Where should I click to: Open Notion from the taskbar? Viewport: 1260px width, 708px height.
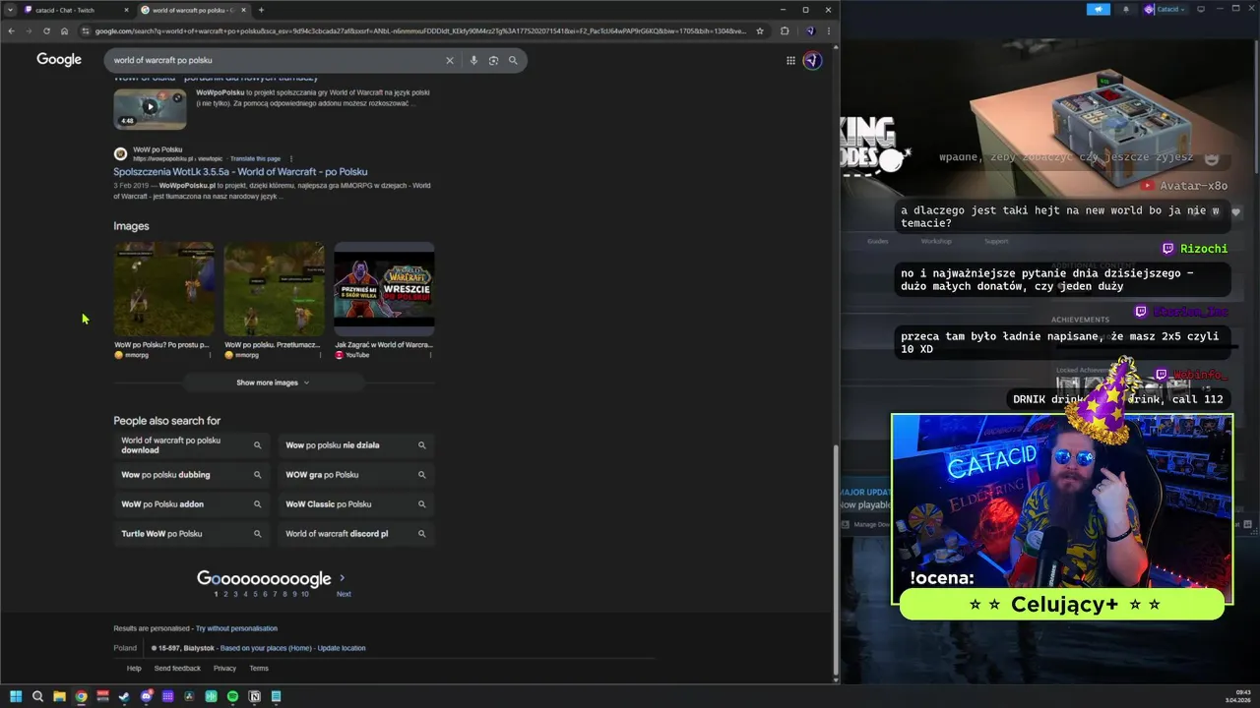coord(255,696)
